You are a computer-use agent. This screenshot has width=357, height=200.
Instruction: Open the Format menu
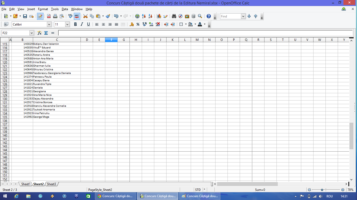click(43, 9)
